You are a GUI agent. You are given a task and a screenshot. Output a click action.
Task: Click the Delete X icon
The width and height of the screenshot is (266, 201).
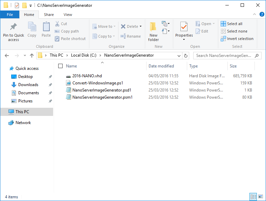click(x=123, y=26)
